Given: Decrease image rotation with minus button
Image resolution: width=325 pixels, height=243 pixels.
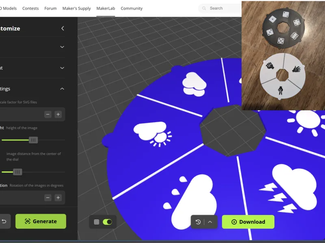Looking at the screenshot, I should coord(48,198).
